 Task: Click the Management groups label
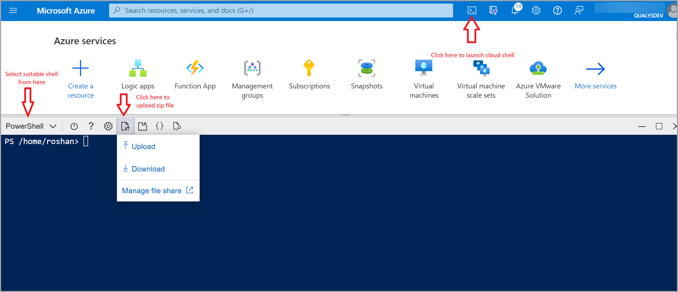[252, 91]
